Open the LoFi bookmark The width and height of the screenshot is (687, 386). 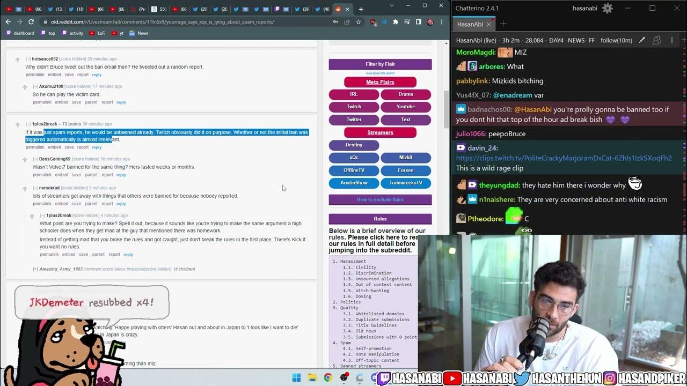tap(97, 33)
